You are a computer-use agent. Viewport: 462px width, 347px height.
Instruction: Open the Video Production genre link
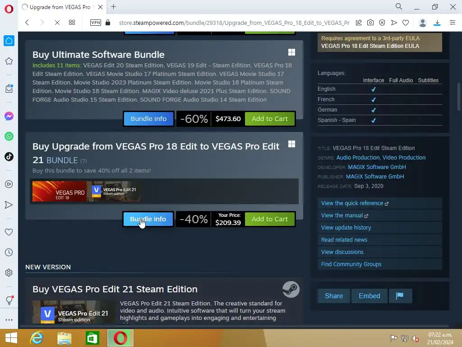(x=404, y=158)
